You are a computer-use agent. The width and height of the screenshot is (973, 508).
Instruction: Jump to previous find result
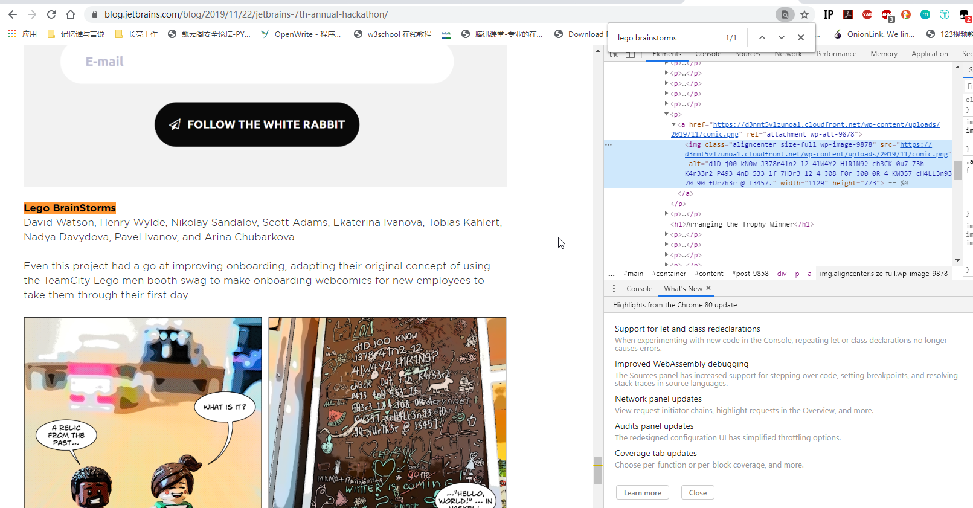click(x=762, y=37)
